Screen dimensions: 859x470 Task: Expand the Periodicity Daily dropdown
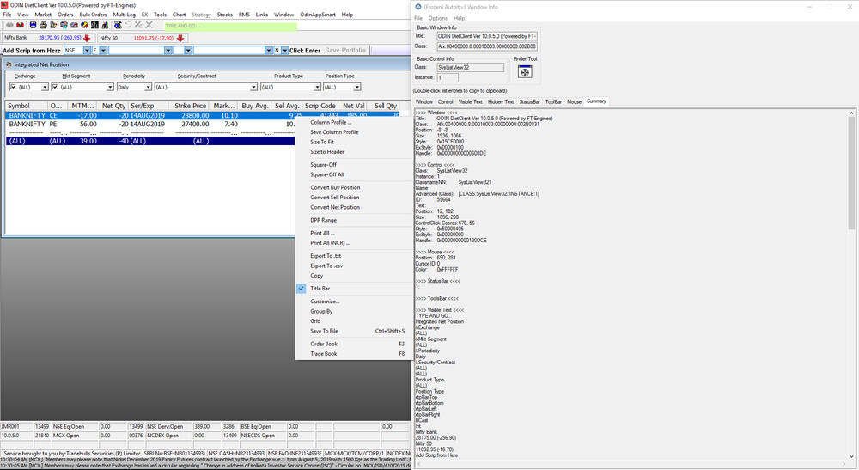148,87
